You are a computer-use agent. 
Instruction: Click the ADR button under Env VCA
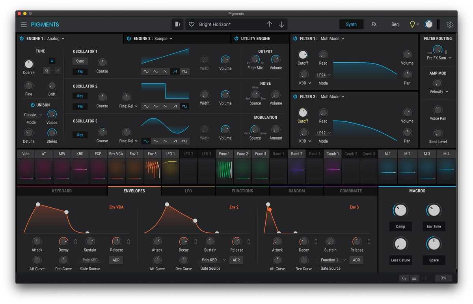pos(116,260)
